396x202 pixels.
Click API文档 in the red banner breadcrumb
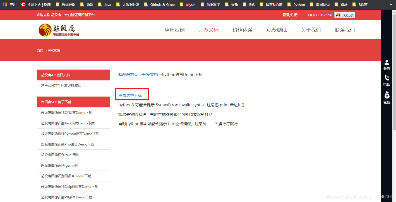(x=54, y=50)
